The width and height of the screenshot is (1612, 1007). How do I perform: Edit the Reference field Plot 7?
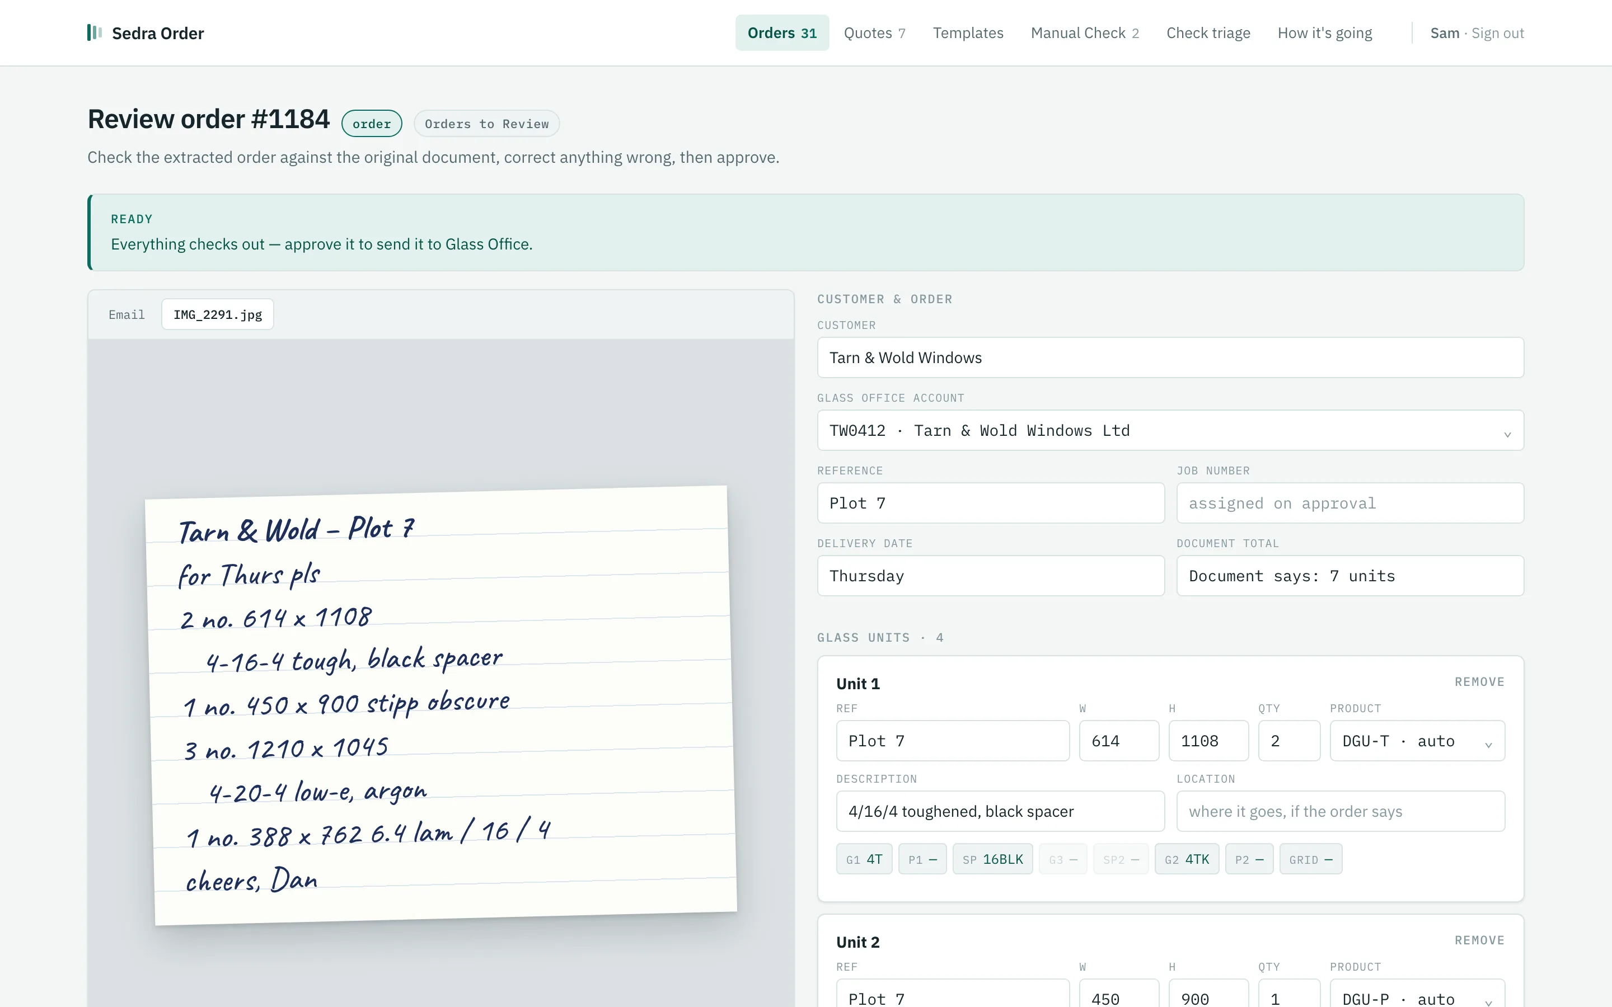991,503
